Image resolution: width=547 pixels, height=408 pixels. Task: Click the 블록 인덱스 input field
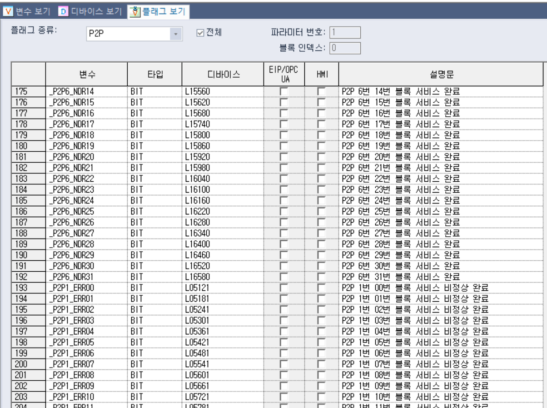(345, 48)
